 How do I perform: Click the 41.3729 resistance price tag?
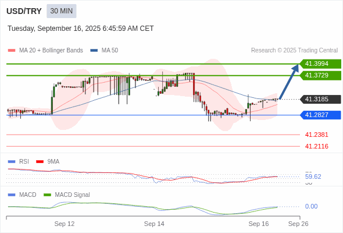pos(320,75)
